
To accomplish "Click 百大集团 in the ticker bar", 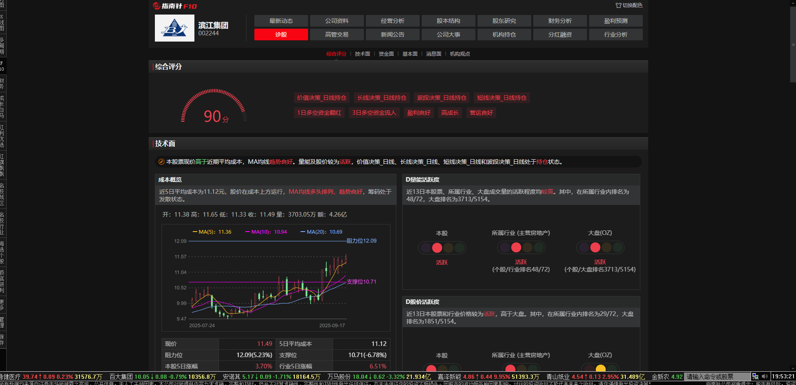I will pyautogui.click(x=121, y=377).
